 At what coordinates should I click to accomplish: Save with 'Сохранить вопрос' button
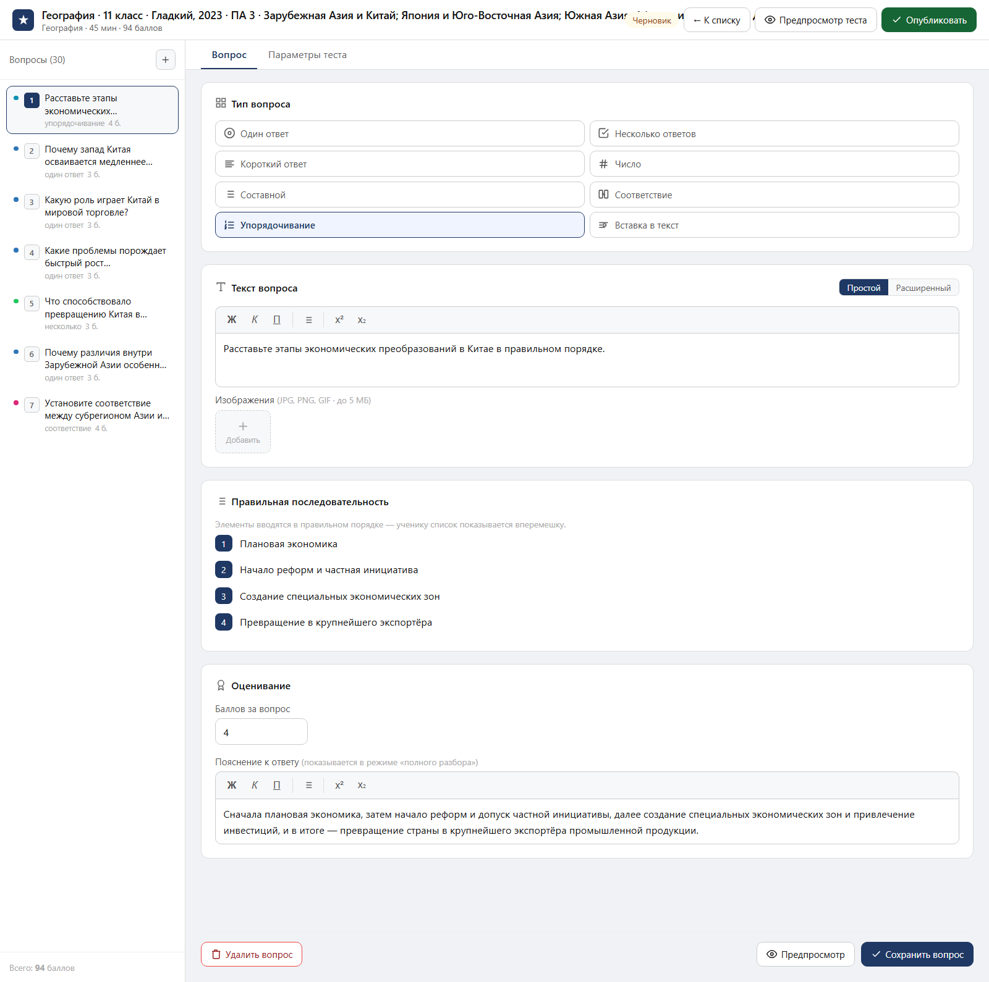917,954
